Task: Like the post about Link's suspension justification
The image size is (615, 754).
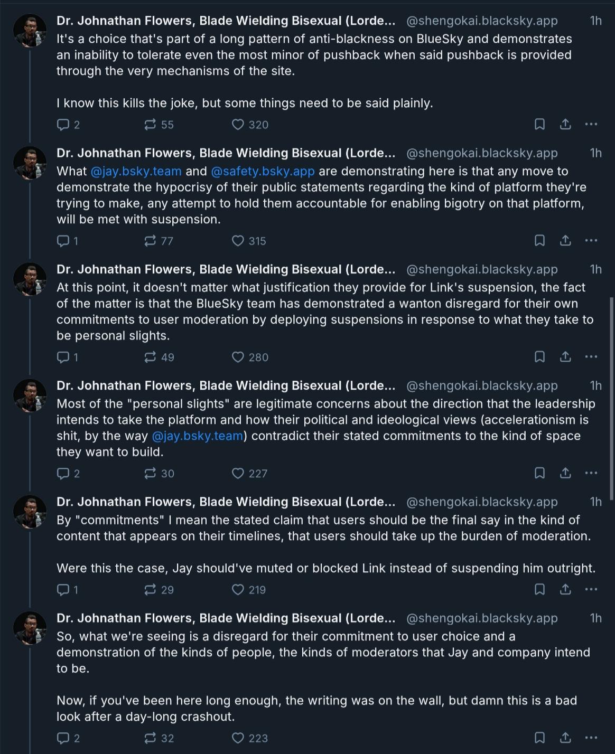Action: (x=238, y=357)
